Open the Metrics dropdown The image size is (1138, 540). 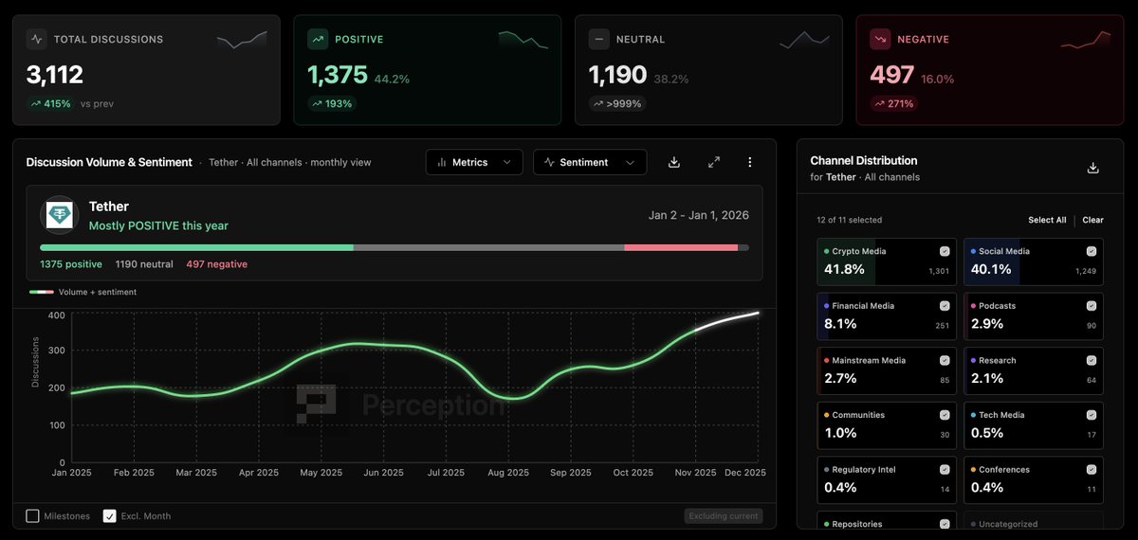[x=474, y=162]
